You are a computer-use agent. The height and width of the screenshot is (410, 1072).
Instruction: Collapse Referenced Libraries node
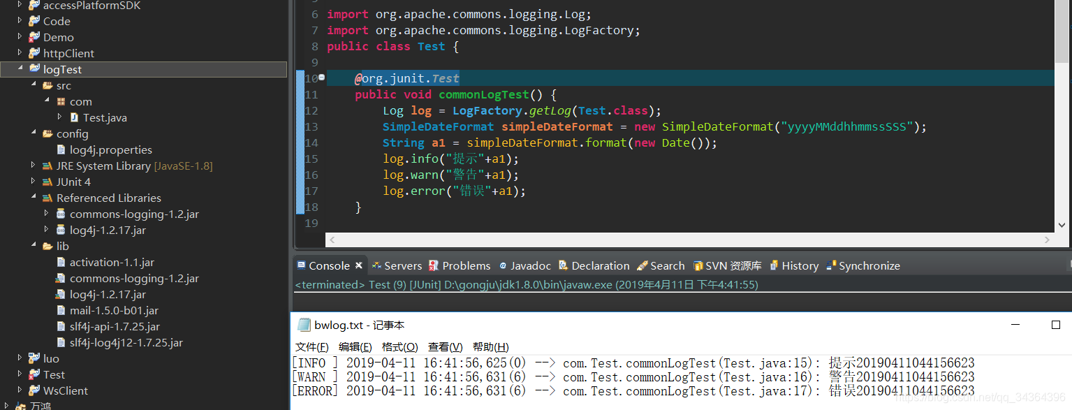(x=34, y=197)
